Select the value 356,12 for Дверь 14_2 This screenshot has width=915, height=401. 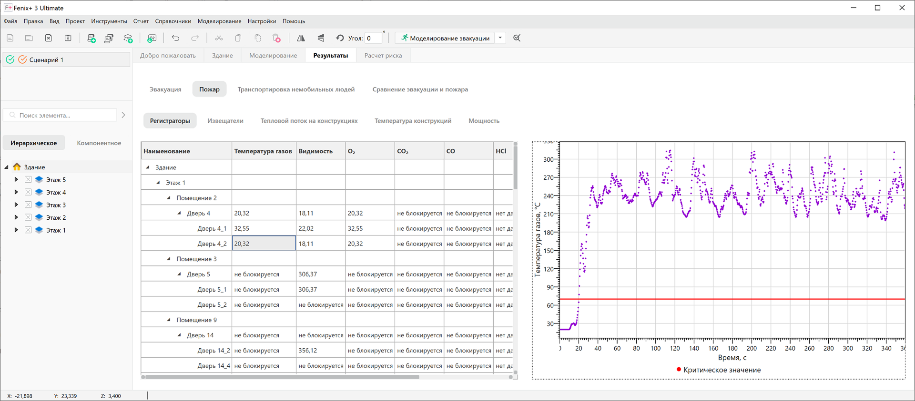(x=321, y=350)
